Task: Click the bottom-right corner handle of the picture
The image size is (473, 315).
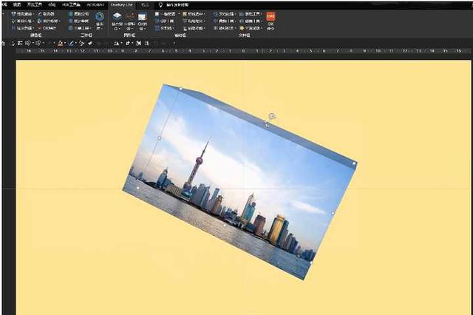Action: pyautogui.click(x=310, y=262)
